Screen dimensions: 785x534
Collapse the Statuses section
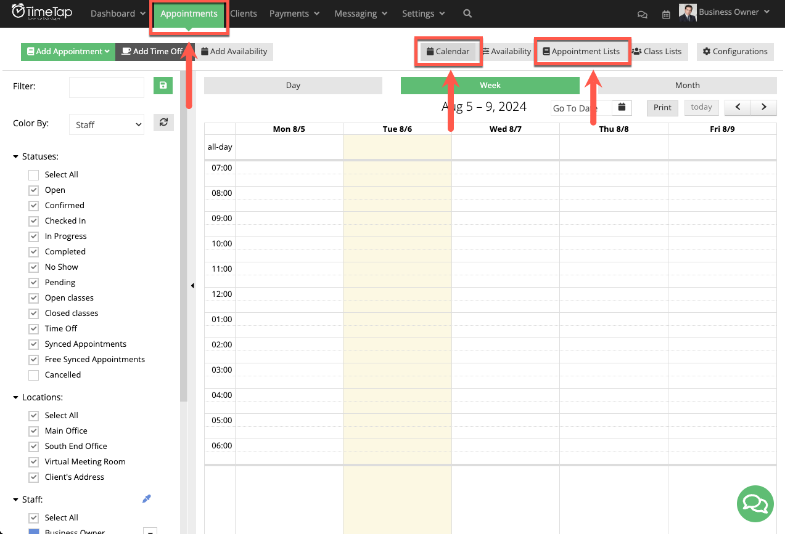click(15, 156)
